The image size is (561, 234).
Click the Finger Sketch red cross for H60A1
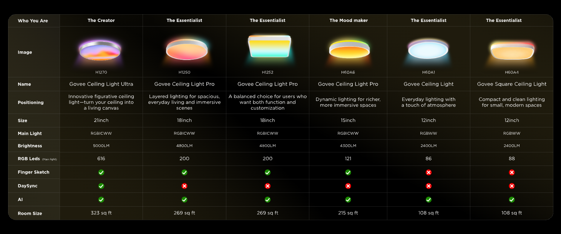click(428, 172)
